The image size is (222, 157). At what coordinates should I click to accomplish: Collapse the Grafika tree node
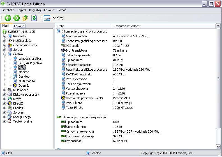point(4,54)
